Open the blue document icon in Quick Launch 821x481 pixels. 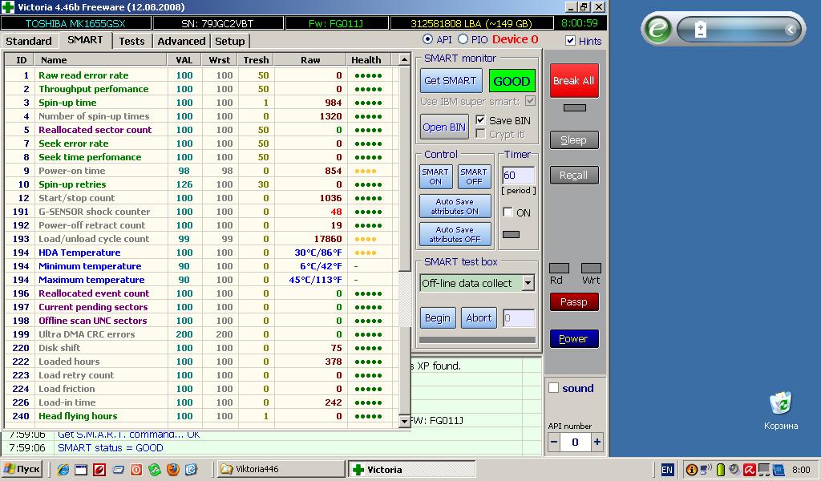pyautogui.click(x=191, y=470)
